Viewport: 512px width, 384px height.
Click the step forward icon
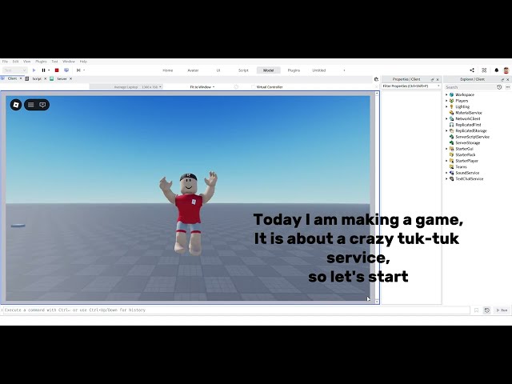point(78,70)
